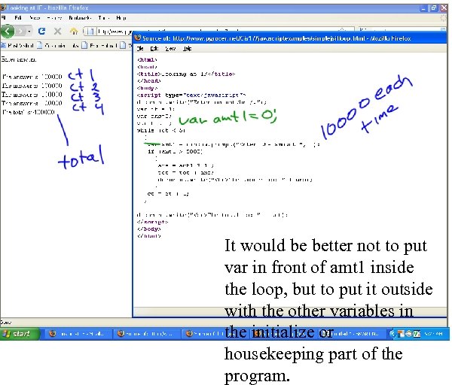Switch to the second Firefox taskbar button
The image size is (452, 385).
coord(145,334)
